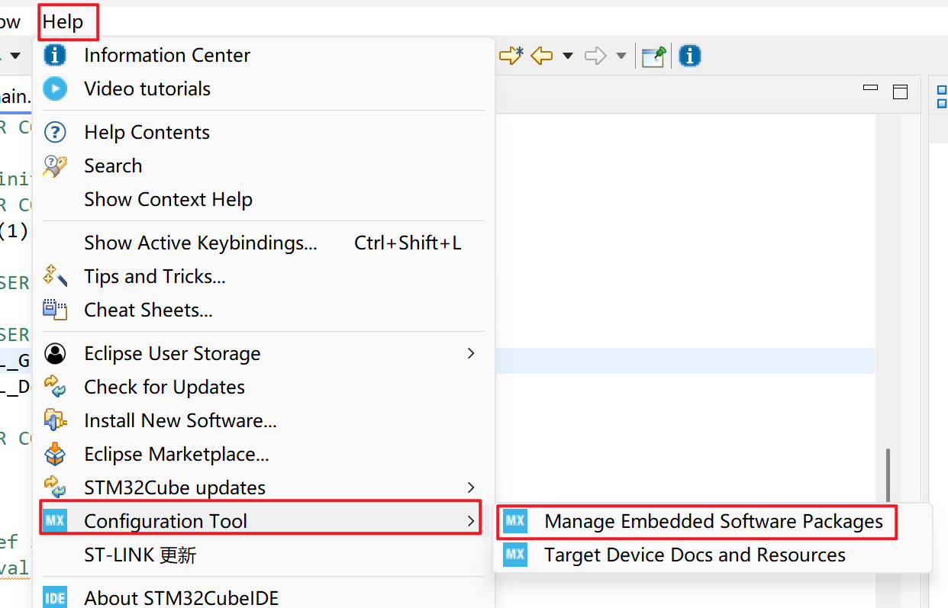Open About STM32CubeIDE
Viewport: 948px width, 608px height.
(x=181, y=598)
